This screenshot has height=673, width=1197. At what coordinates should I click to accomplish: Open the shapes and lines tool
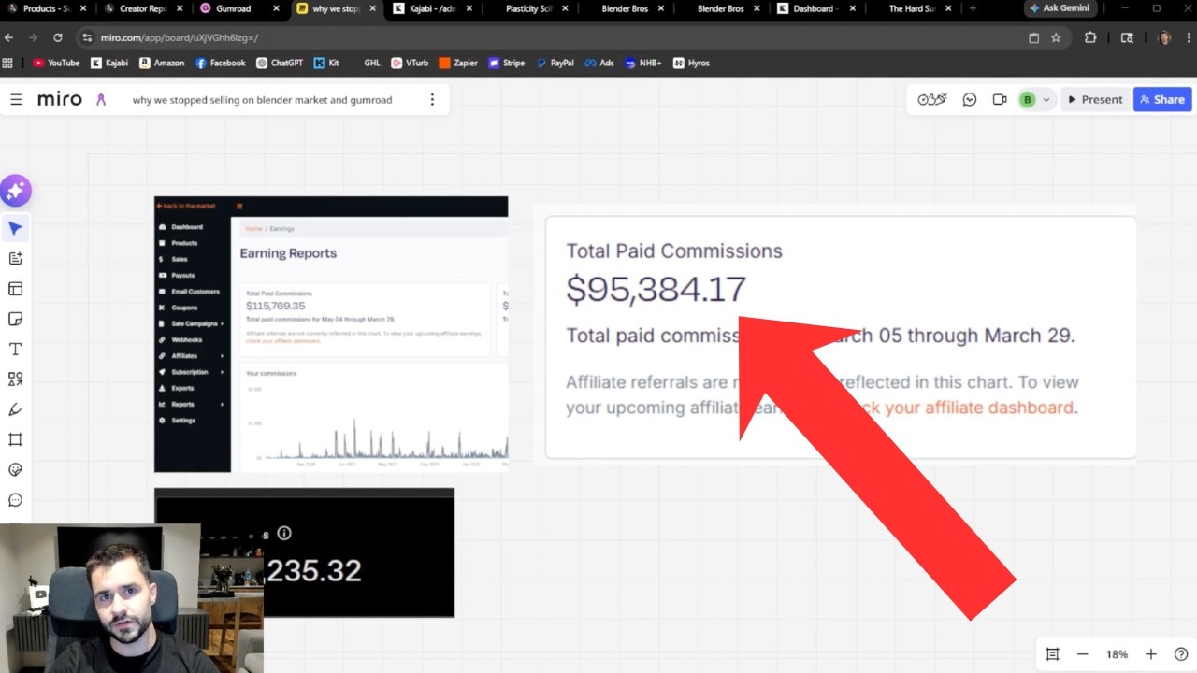pos(15,379)
